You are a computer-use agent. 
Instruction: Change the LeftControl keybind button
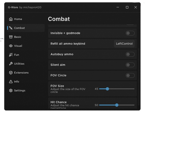tap(124, 44)
